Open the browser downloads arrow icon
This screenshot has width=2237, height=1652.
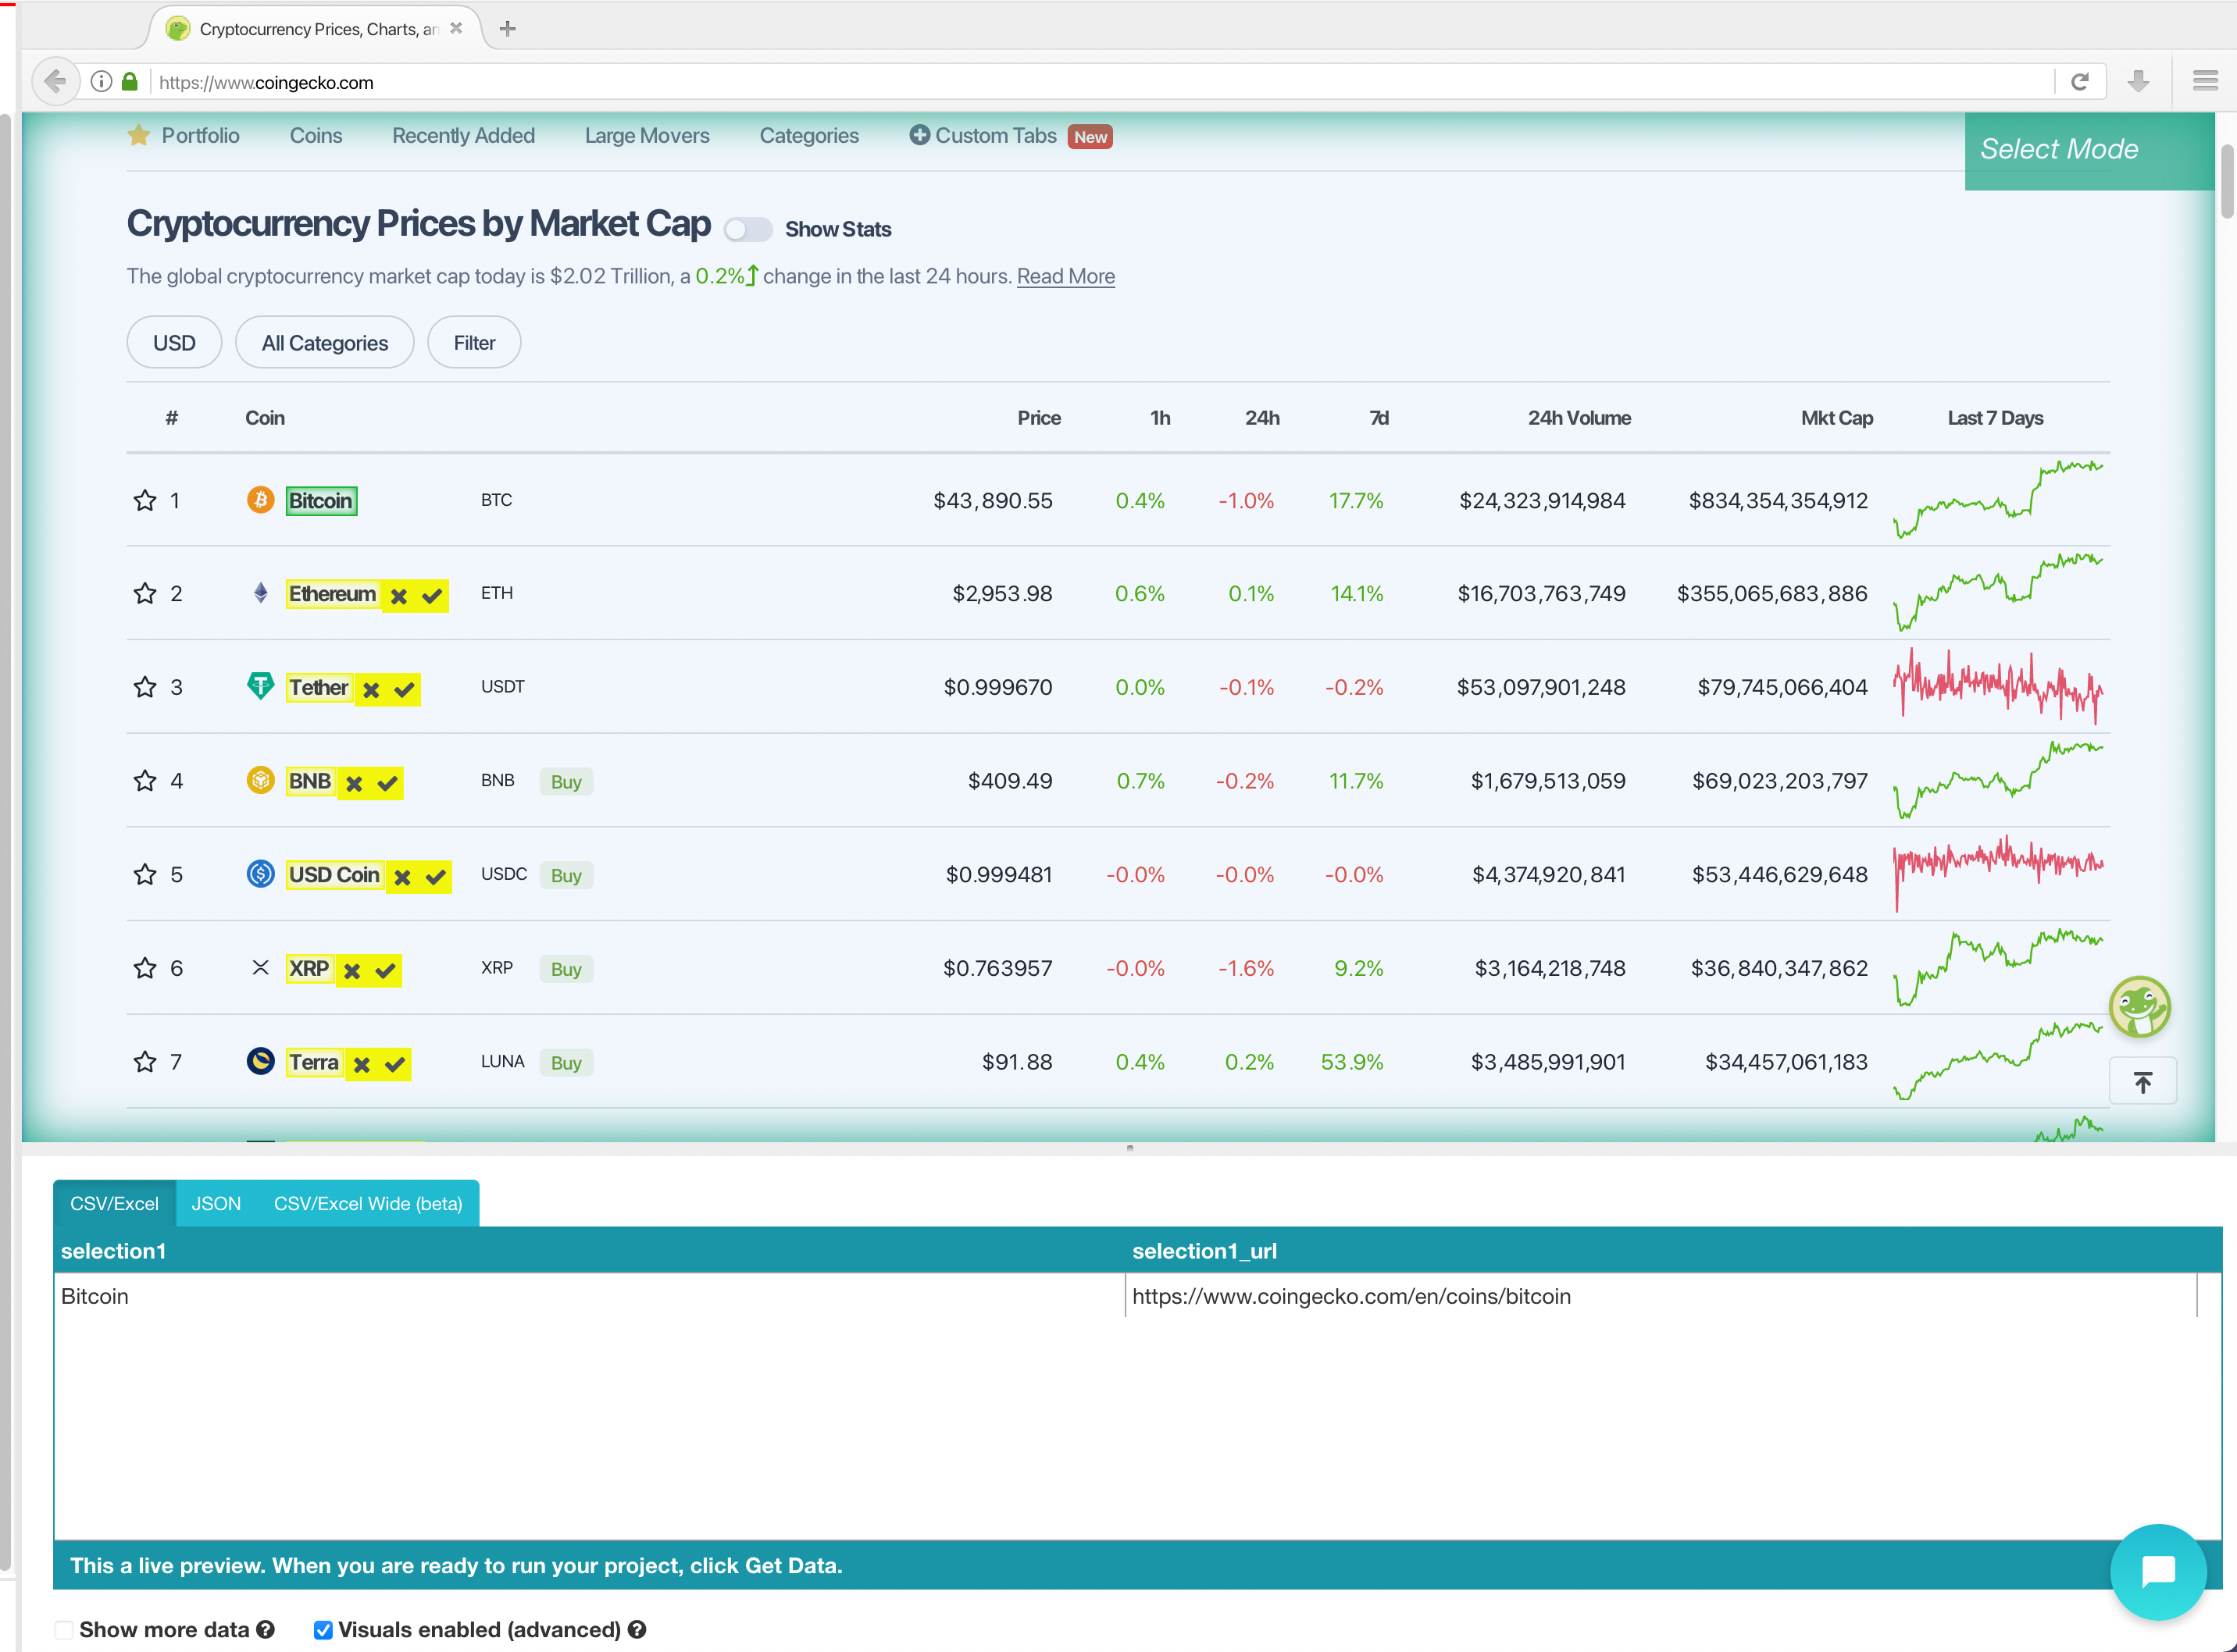[x=2139, y=82]
